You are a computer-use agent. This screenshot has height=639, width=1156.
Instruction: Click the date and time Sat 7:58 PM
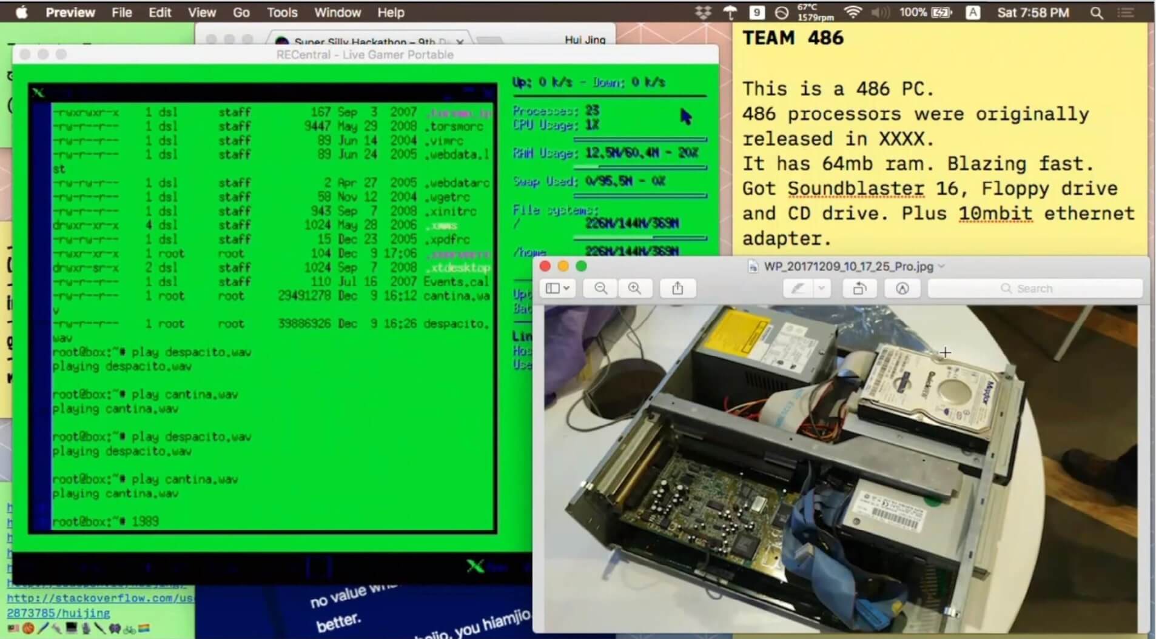pos(1033,12)
